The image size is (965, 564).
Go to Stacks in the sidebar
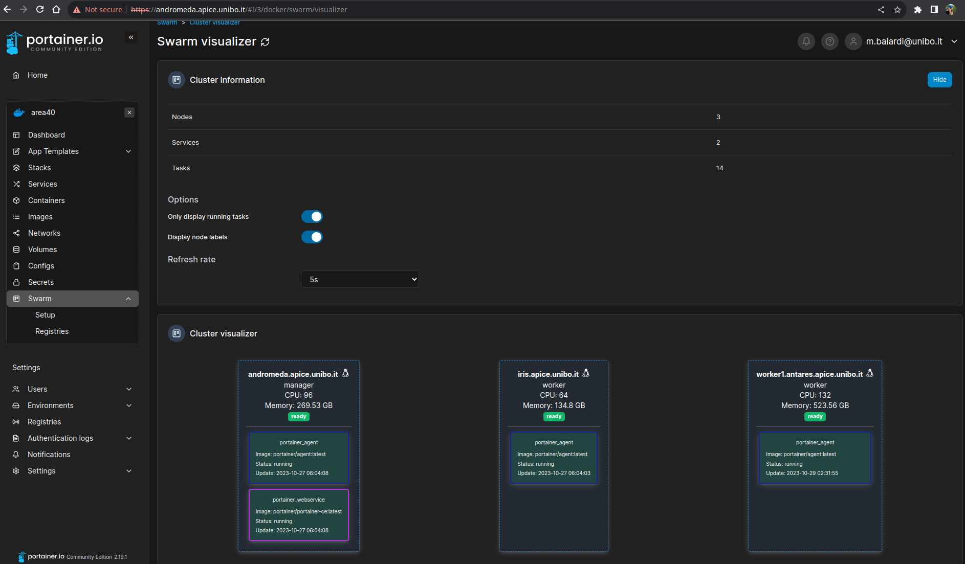point(39,168)
